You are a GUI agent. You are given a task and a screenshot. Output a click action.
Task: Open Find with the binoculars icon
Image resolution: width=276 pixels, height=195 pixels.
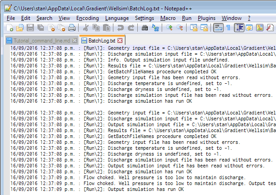click(x=145, y=28)
